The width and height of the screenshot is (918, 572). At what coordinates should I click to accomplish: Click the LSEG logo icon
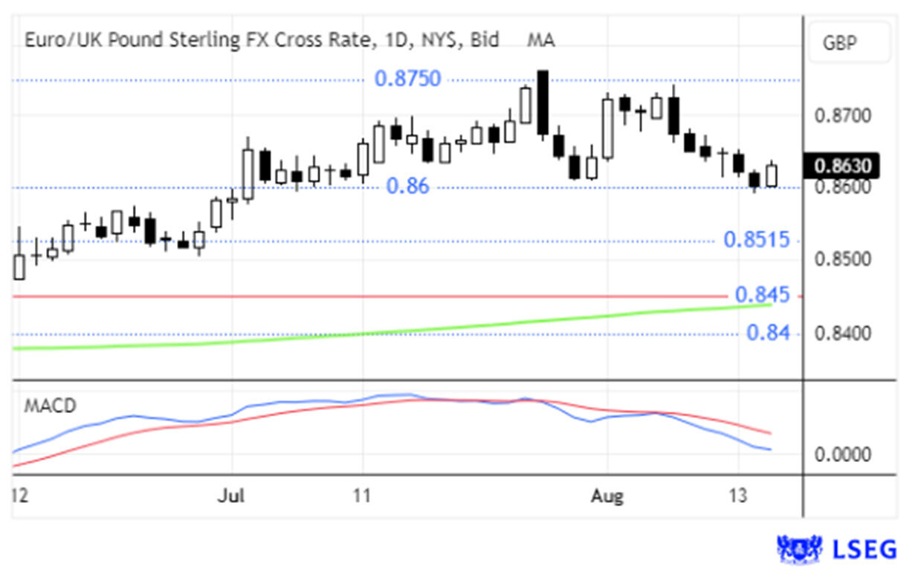(x=800, y=549)
